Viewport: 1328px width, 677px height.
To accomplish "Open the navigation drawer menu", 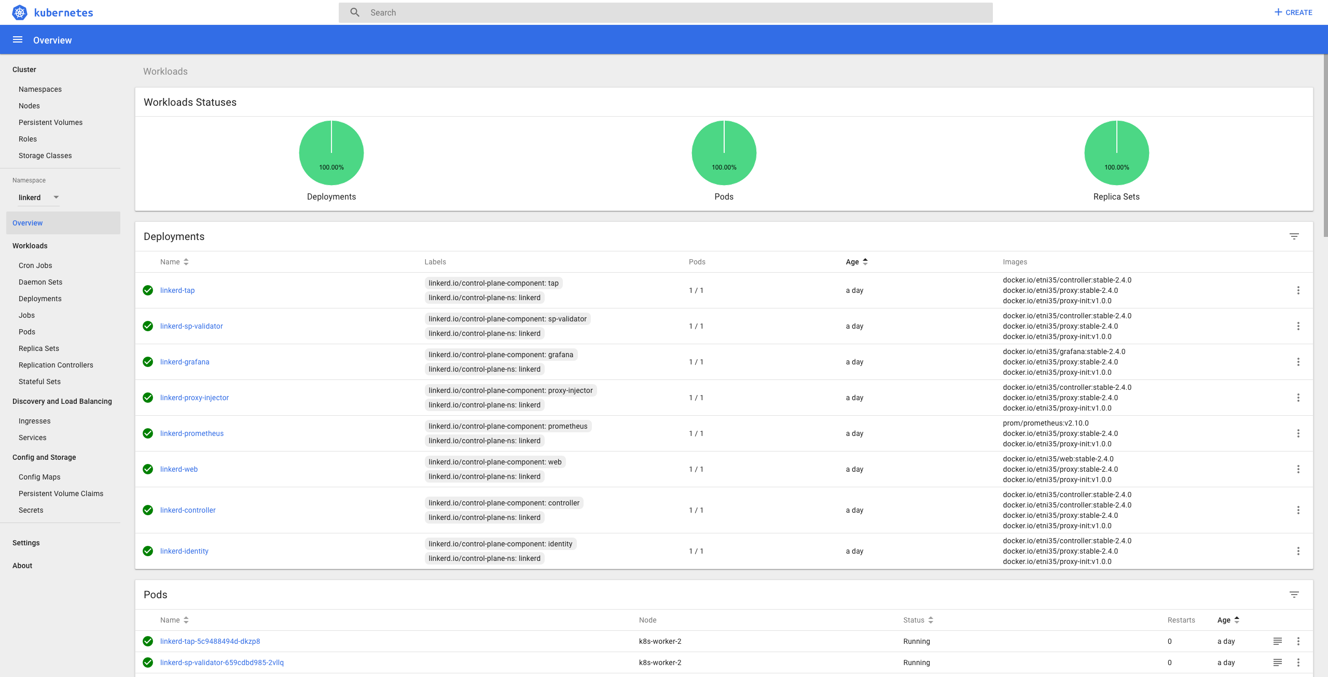I will click(17, 39).
